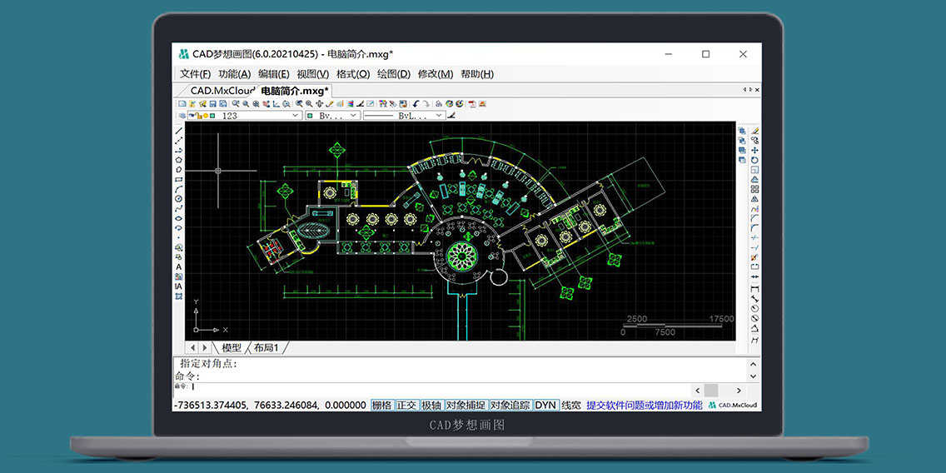
Task: Click the Save icon in toolbar
Action: [212, 104]
